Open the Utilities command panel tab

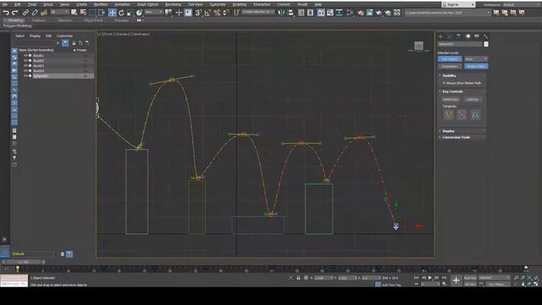(485, 36)
